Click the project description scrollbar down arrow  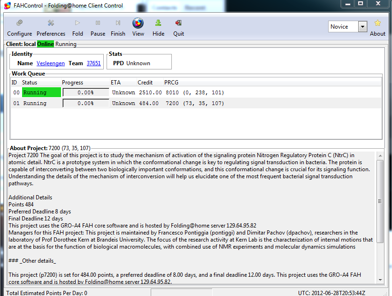380,280
